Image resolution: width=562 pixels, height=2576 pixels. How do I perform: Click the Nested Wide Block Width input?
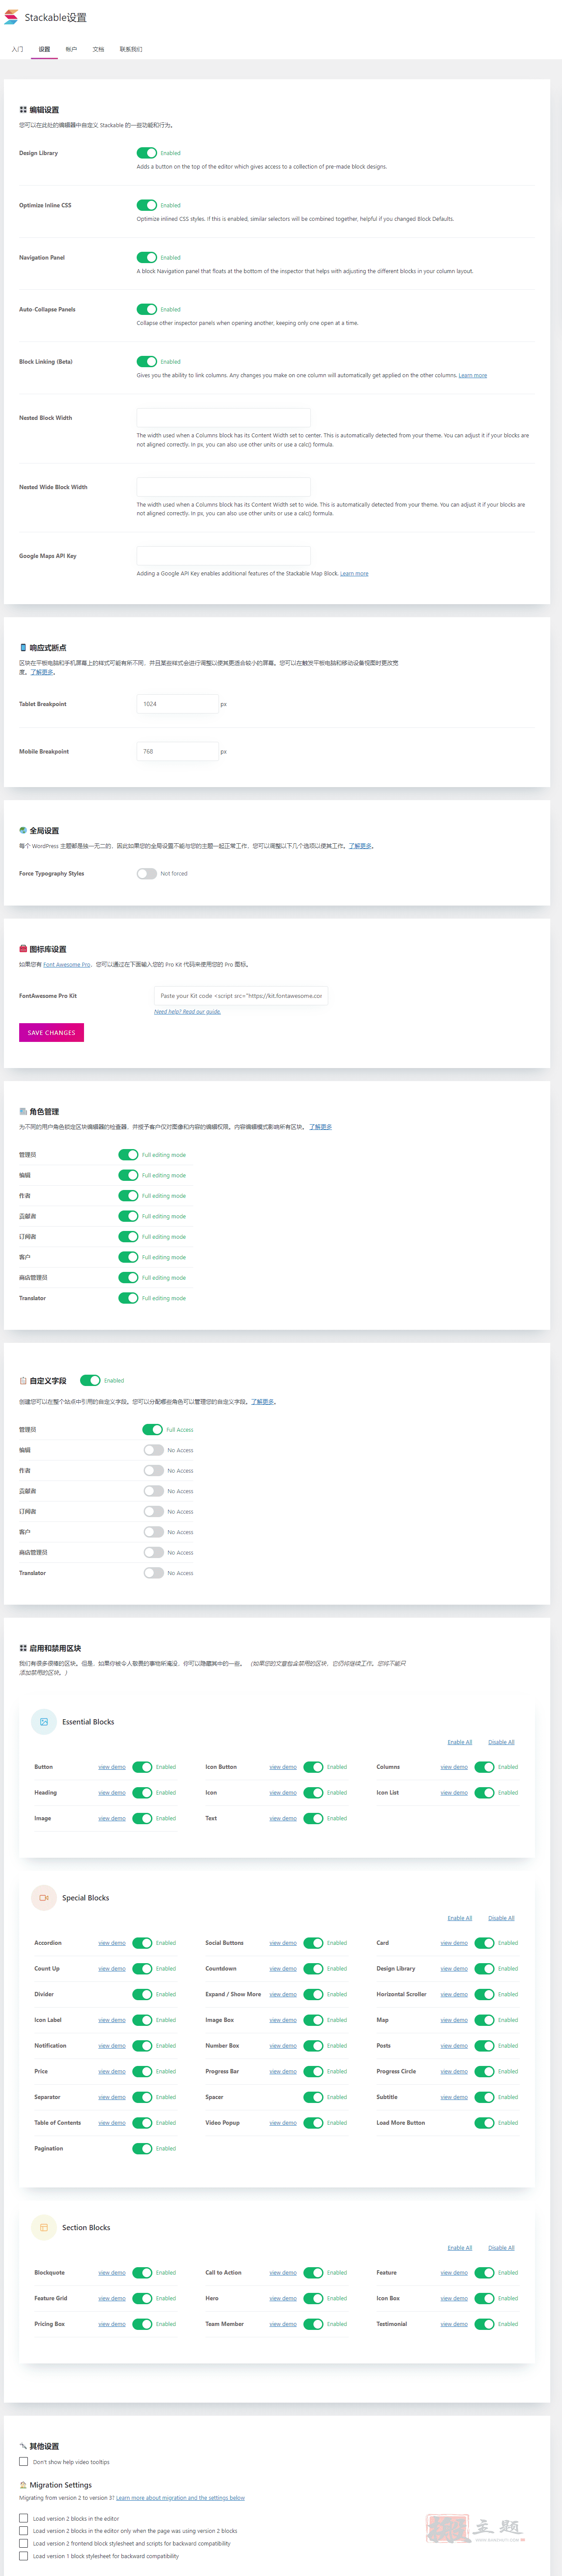(x=223, y=487)
